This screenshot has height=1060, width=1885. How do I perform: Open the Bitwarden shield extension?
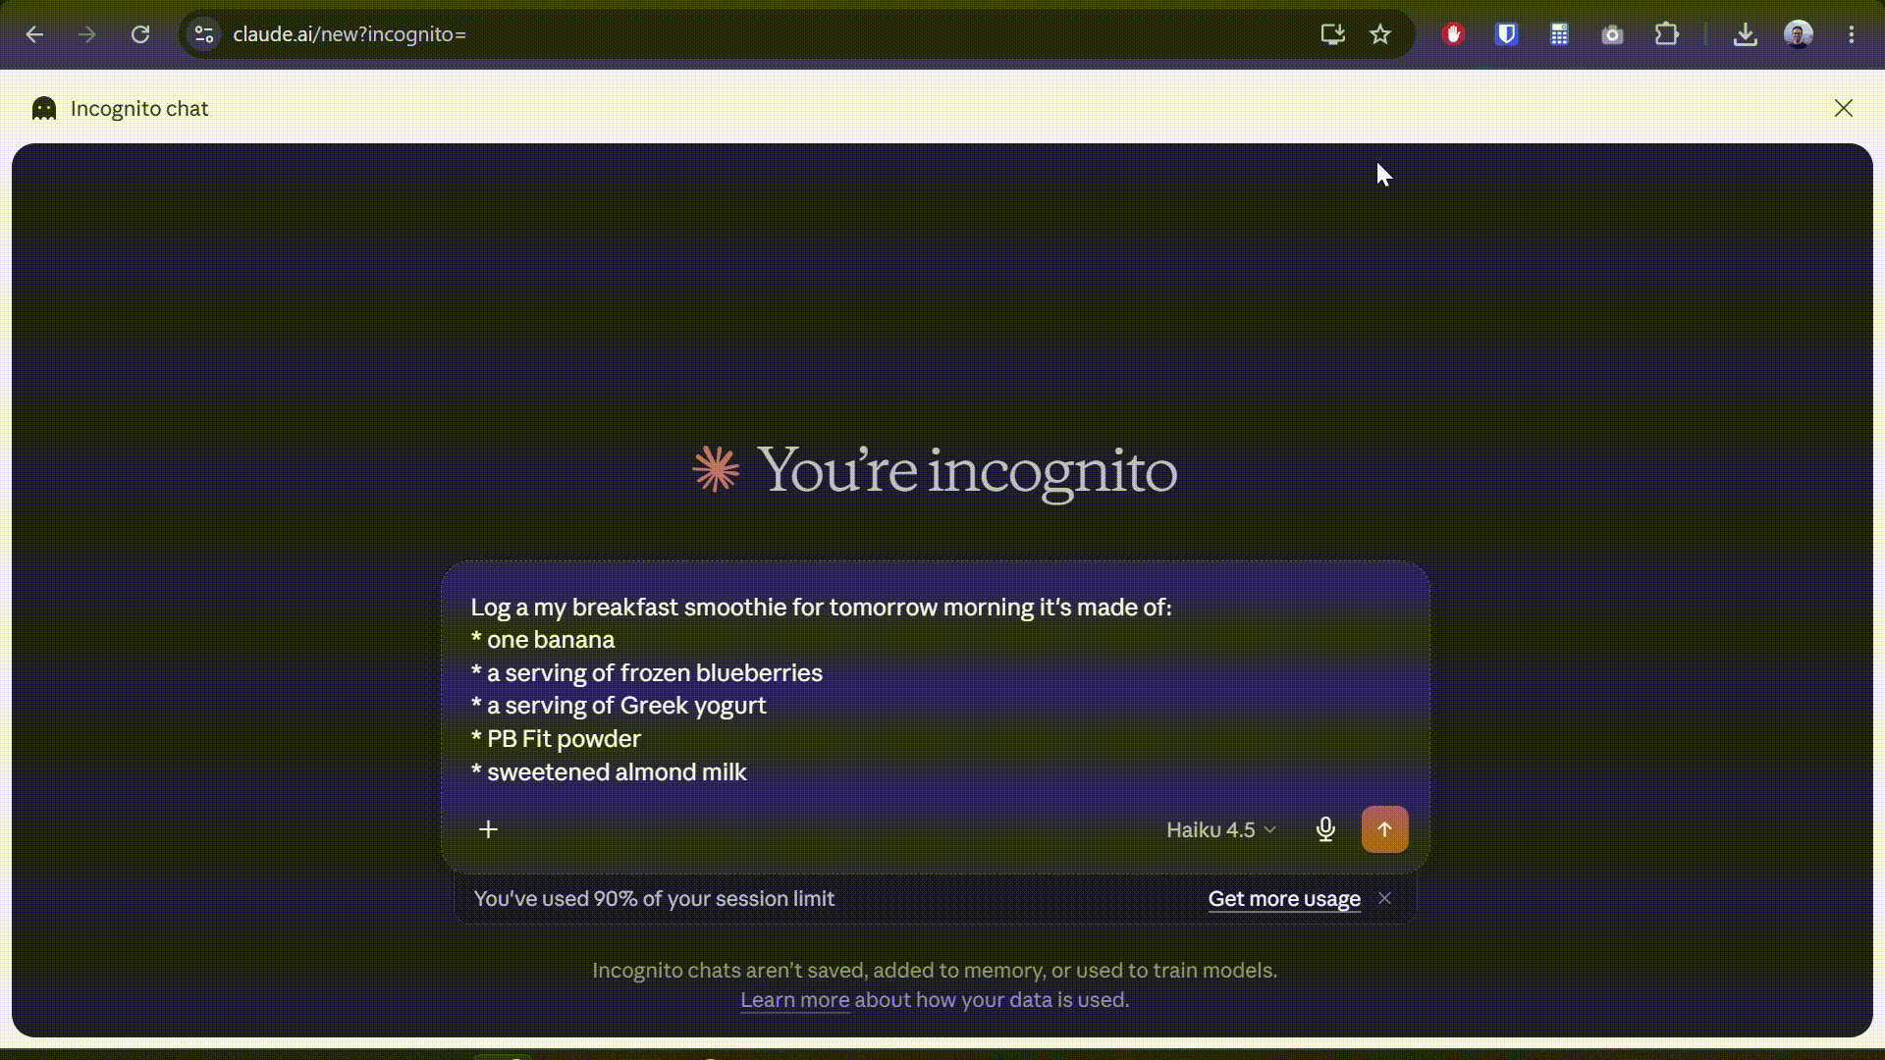coord(1506,34)
